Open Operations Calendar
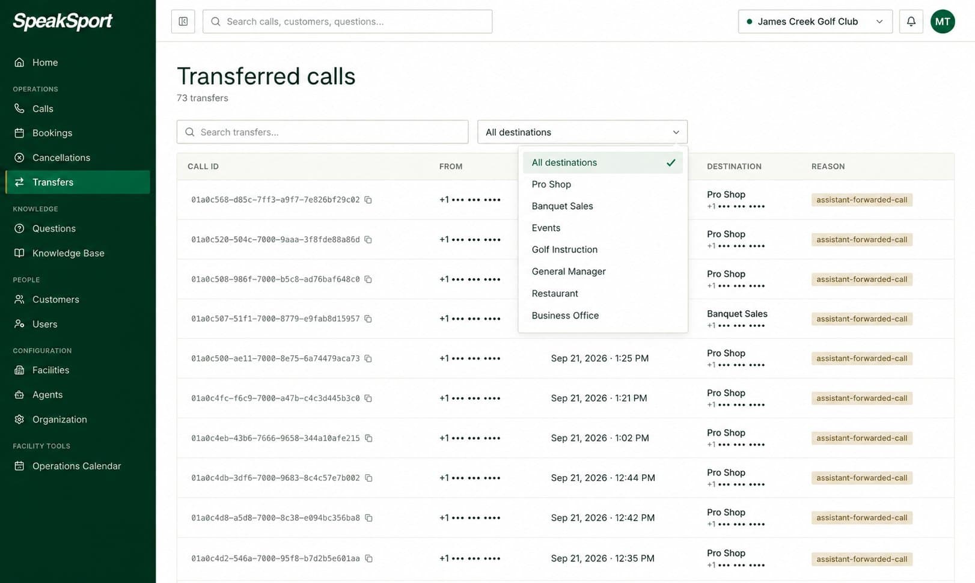 pos(78,466)
